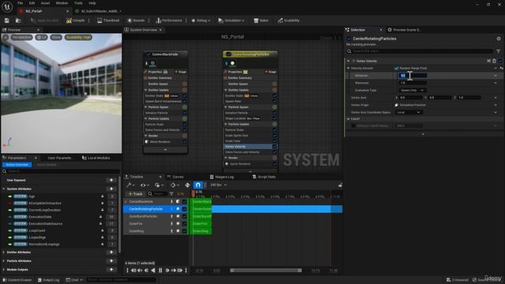Click the Baker toolbar button
The image size is (505, 284).
pos(261,21)
